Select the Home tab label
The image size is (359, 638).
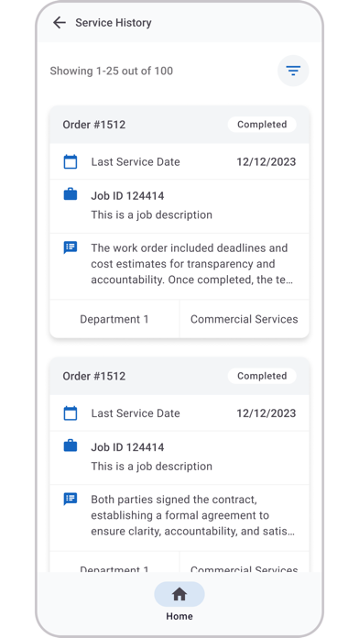pos(179,616)
